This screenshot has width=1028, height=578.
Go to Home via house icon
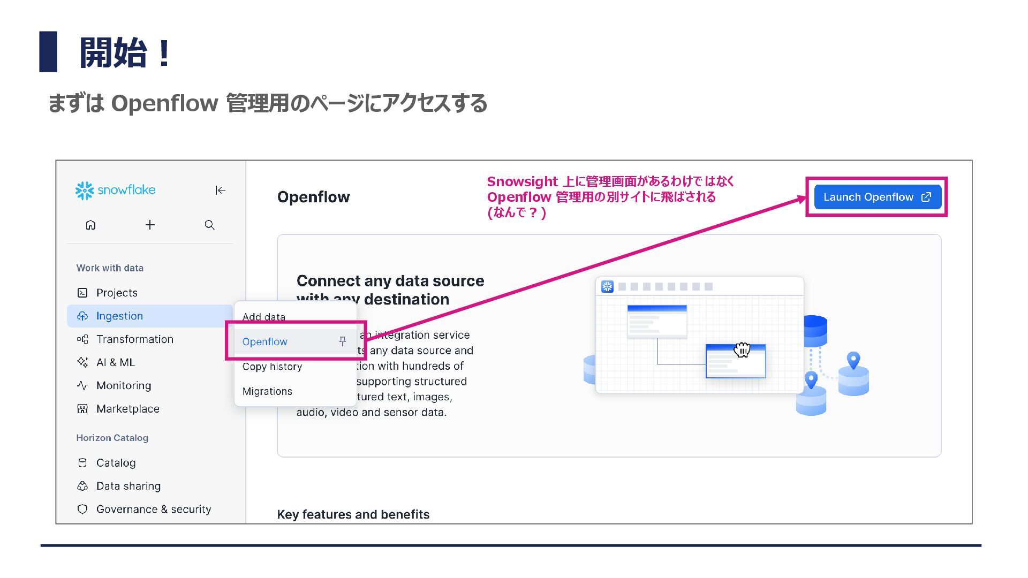[x=90, y=225]
